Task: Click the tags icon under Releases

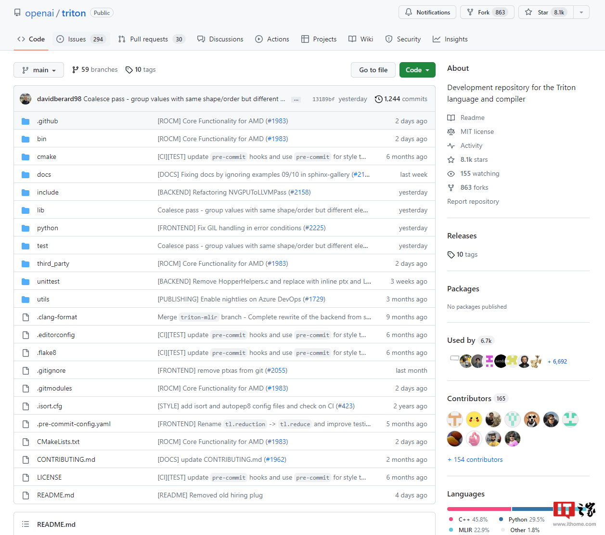Action: coord(451,255)
